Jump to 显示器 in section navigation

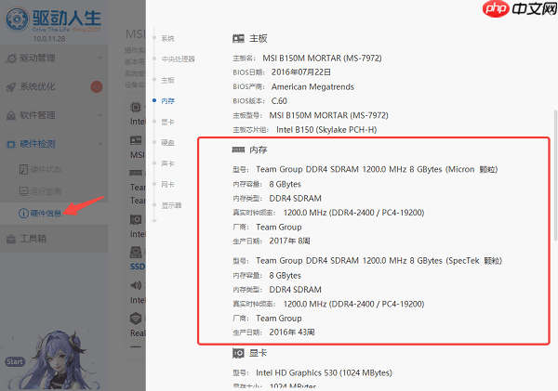coord(171,205)
